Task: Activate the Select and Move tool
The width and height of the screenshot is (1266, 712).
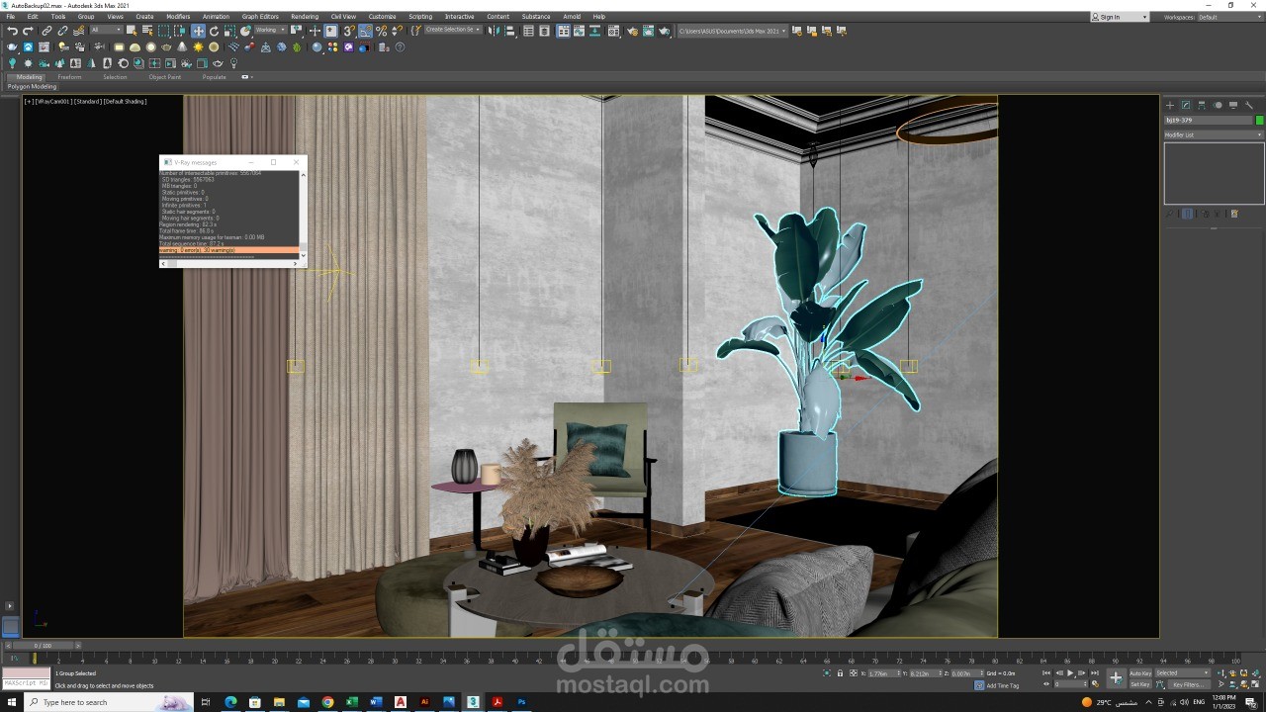Action: coord(198,31)
